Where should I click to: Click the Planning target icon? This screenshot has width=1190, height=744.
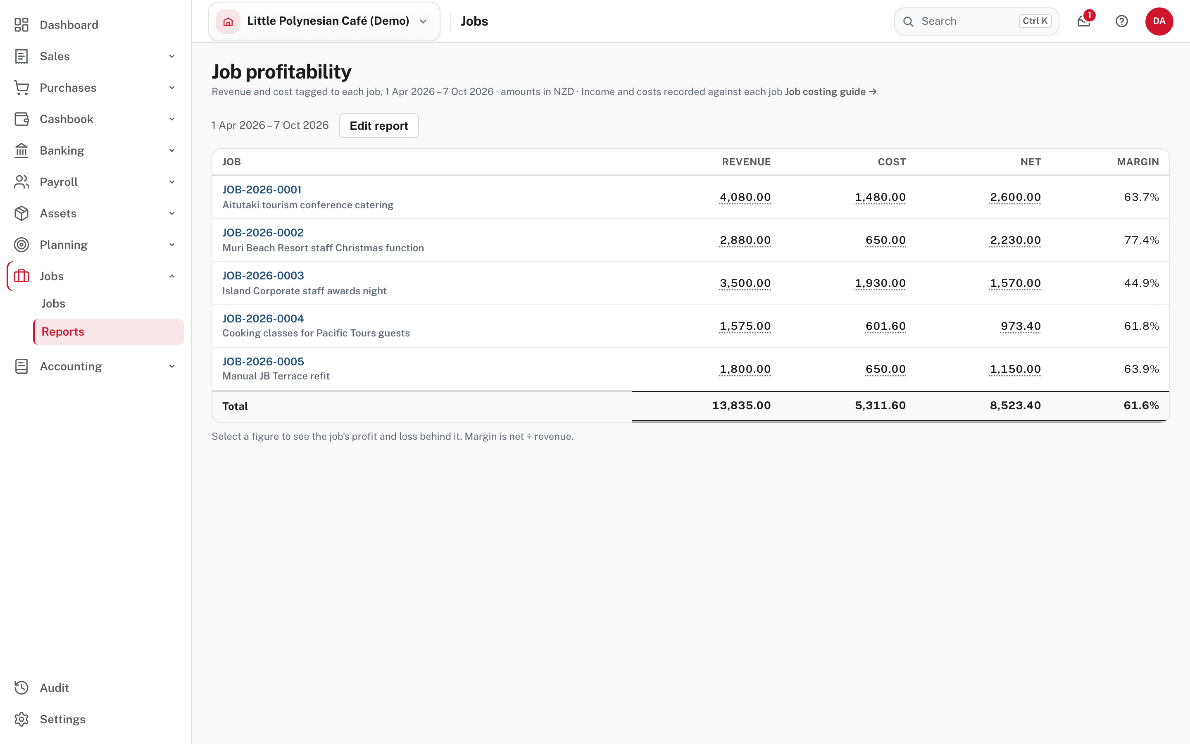point(21,245)
